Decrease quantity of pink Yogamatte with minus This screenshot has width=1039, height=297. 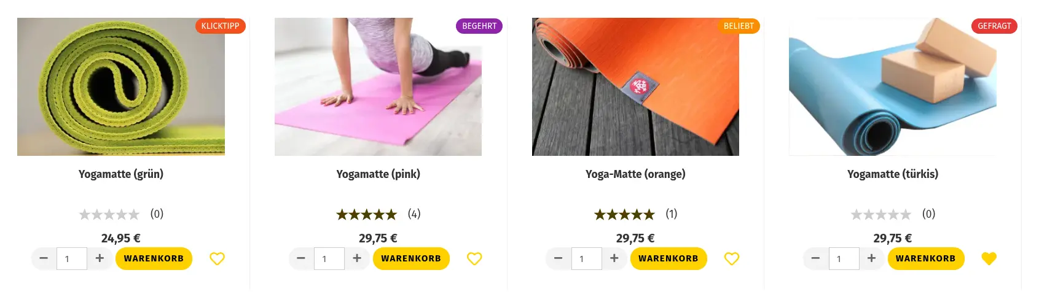[301, 258]
